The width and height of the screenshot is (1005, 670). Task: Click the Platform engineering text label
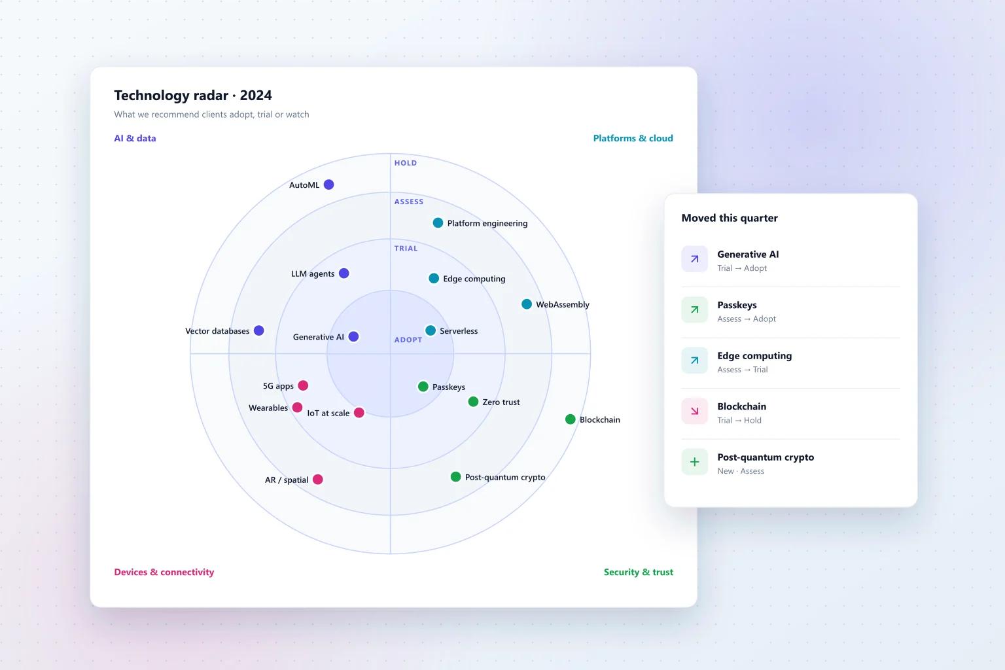tap(487, 223)
